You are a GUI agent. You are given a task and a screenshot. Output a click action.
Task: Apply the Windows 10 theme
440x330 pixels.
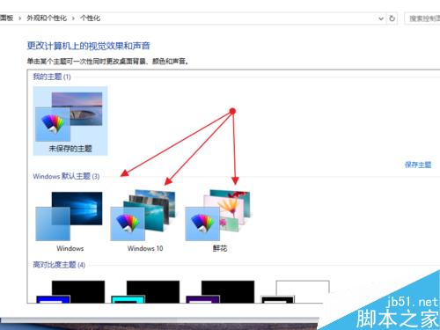144,221
